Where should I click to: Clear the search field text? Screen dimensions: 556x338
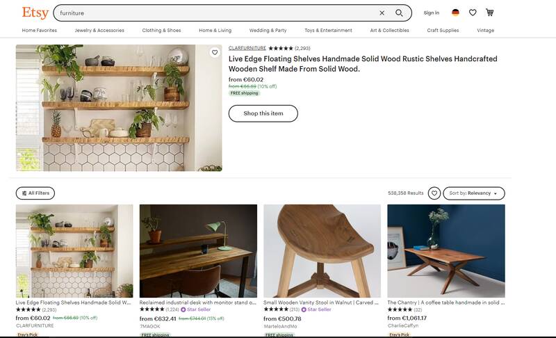click(x=382, y=13)
